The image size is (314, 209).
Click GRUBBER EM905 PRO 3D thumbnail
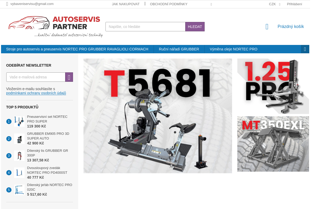click(x=19, y=139)
